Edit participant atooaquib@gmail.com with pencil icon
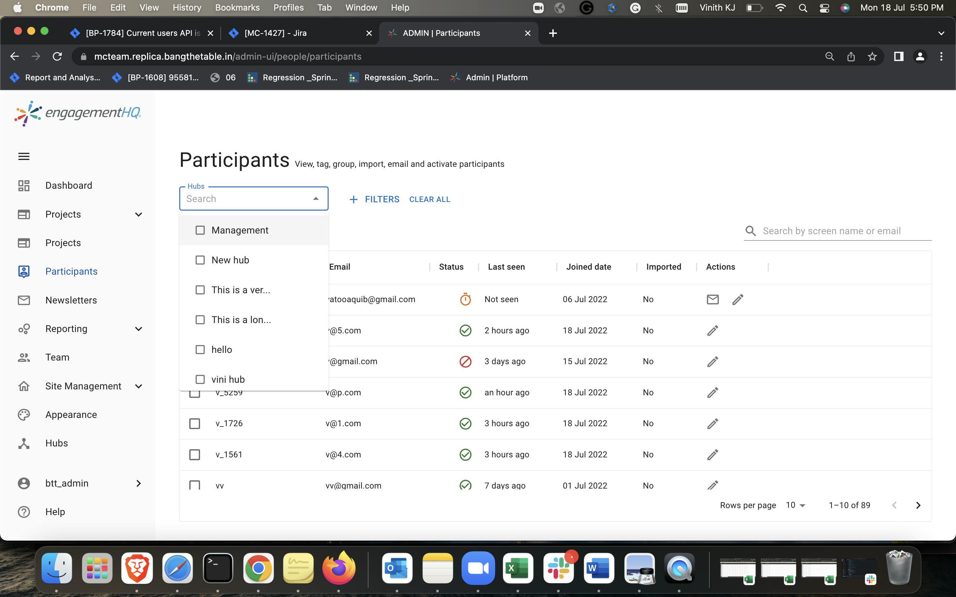 point(738,299)
